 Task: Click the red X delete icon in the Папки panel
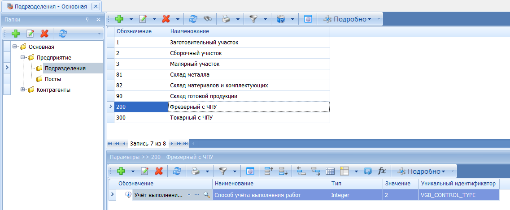(44, 34)
